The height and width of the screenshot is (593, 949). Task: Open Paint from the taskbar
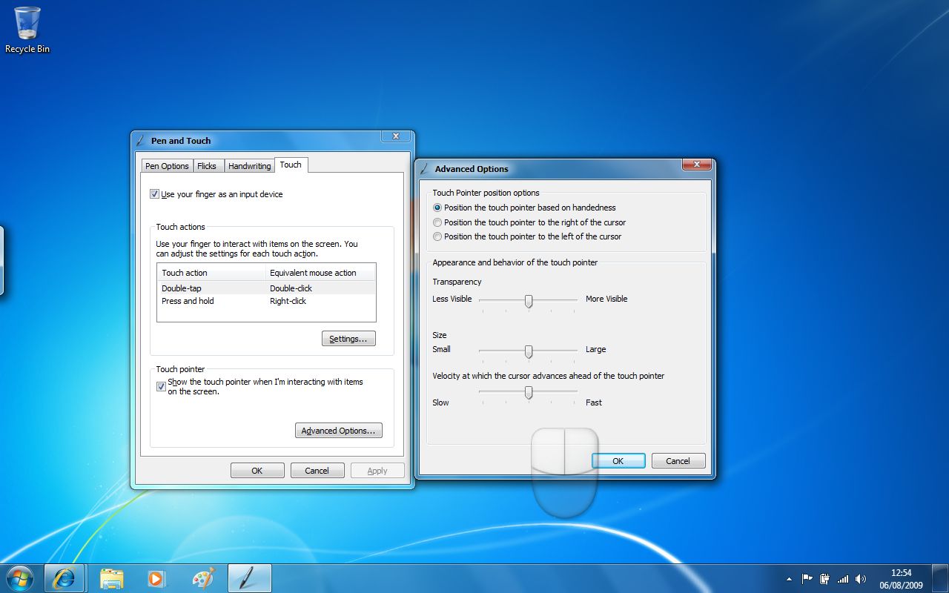(202, 578)
